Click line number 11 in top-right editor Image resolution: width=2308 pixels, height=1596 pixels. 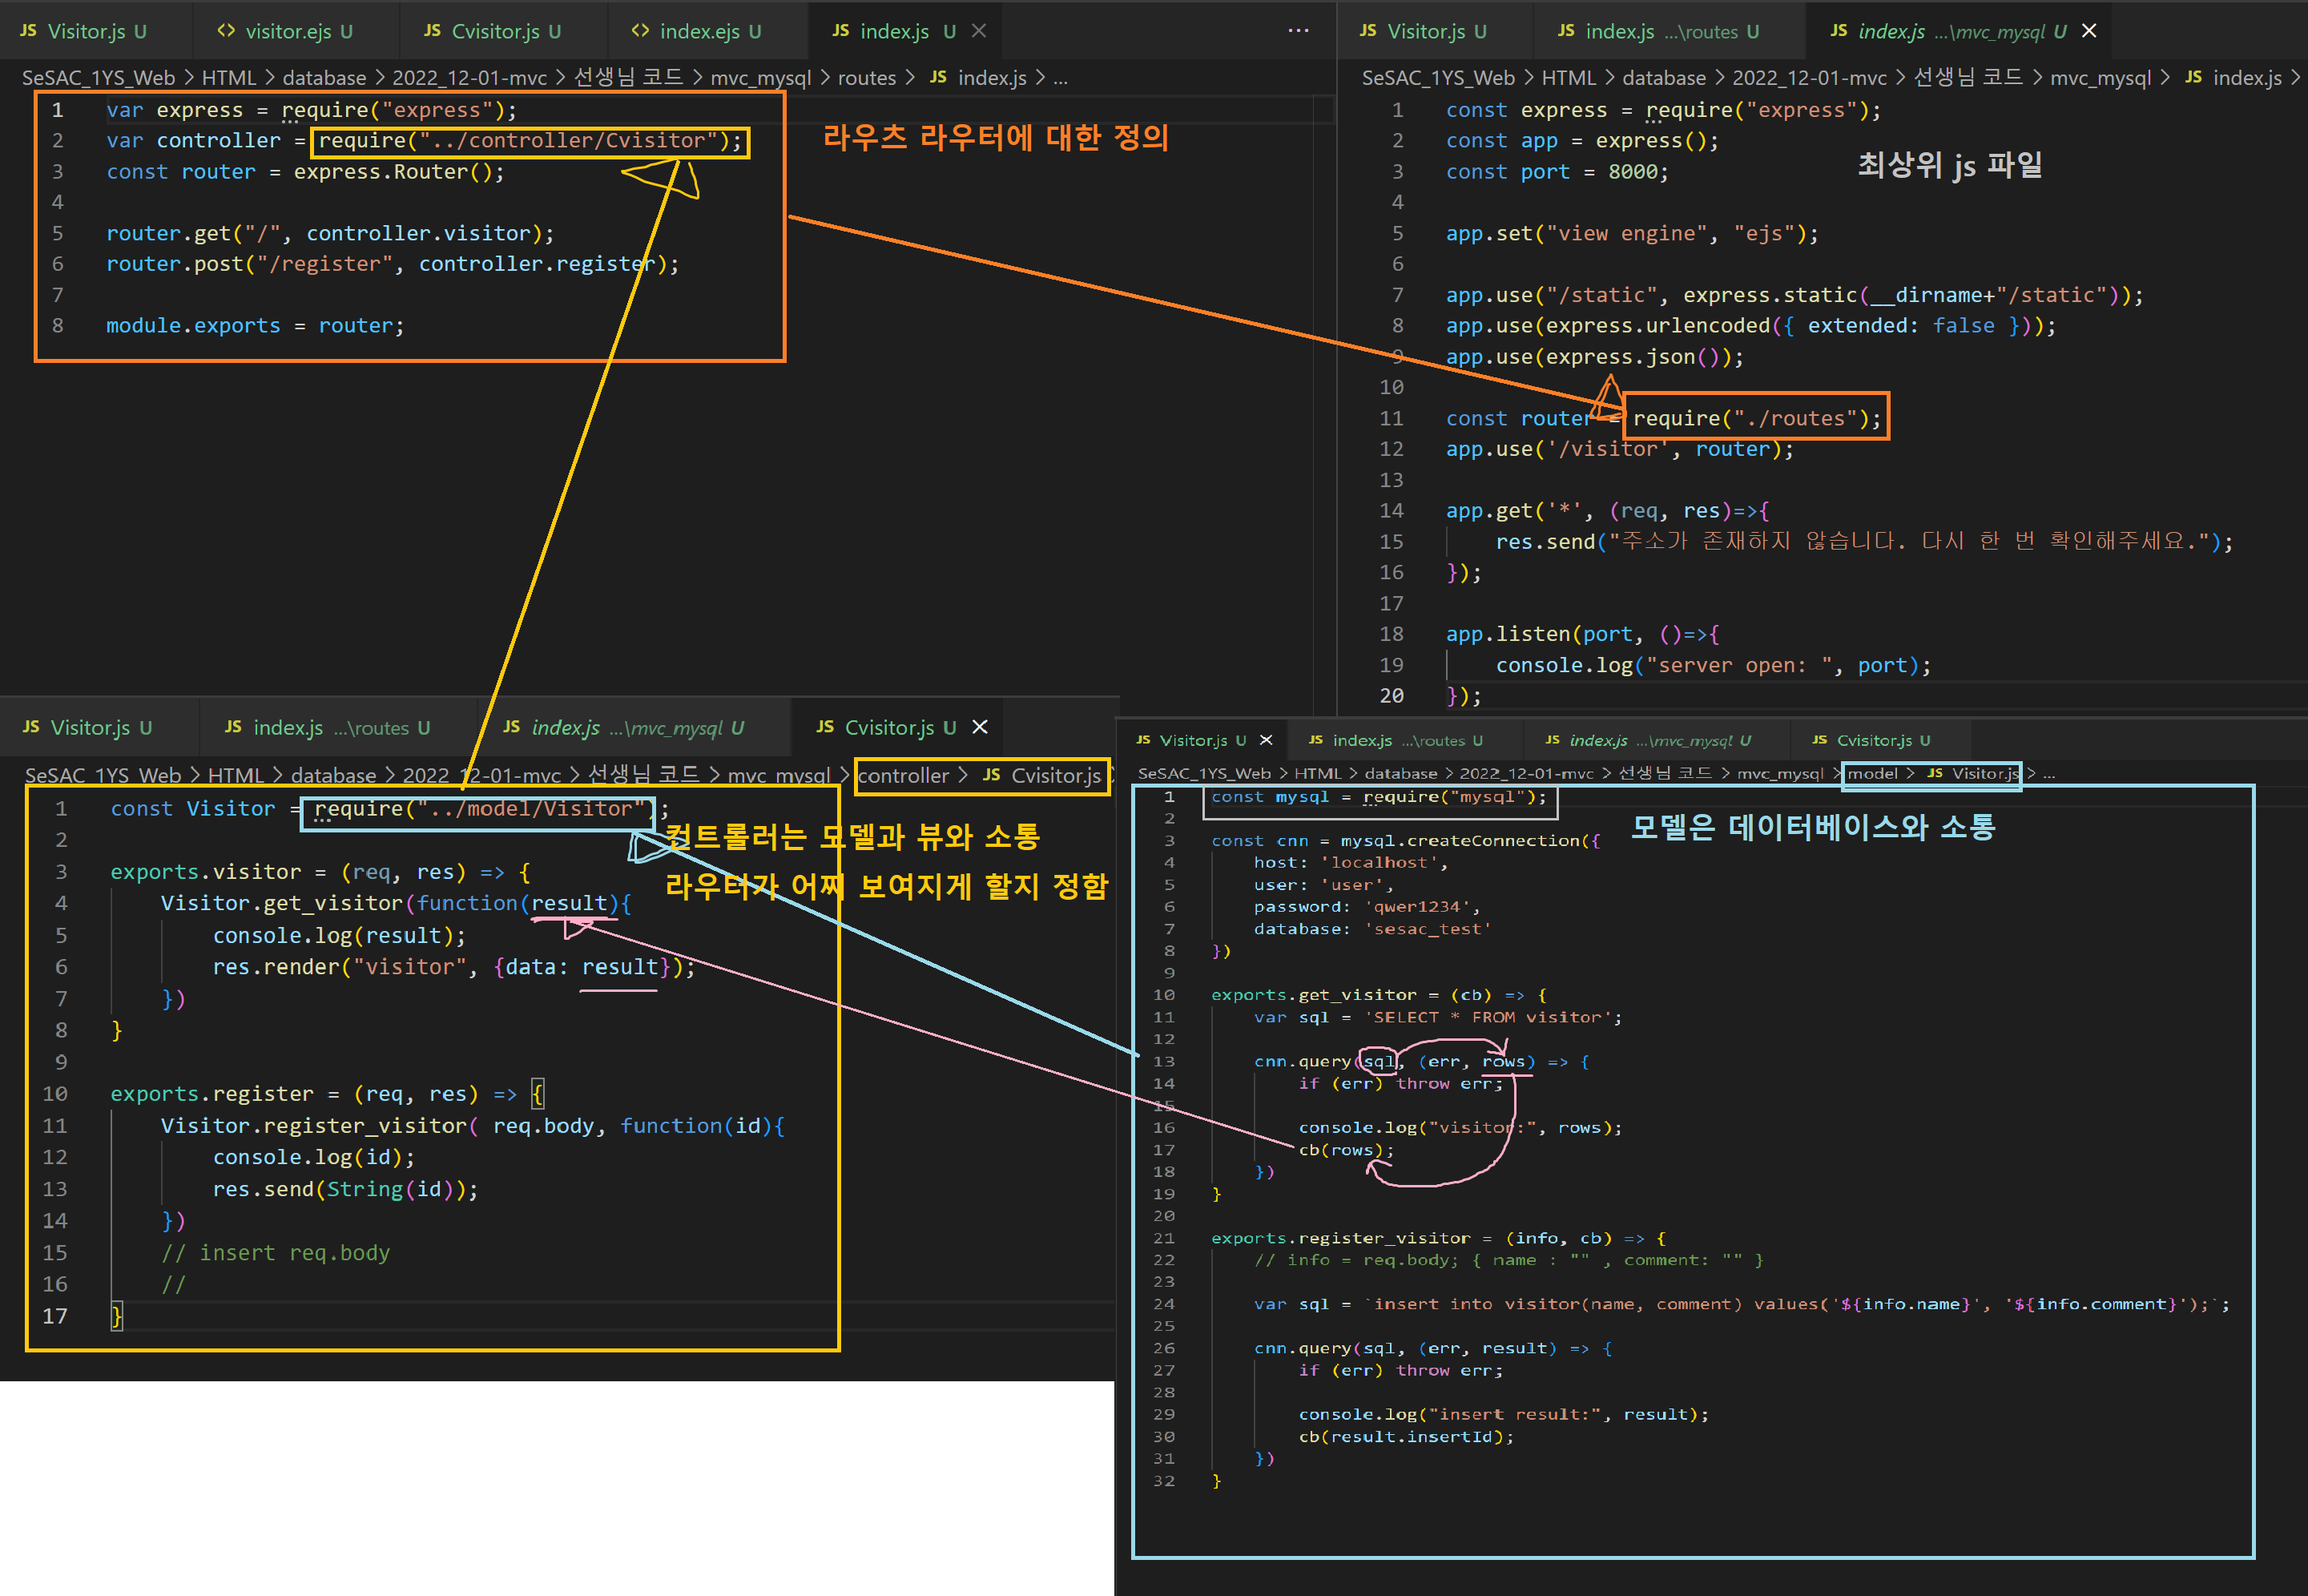[x=1391, y=418]
